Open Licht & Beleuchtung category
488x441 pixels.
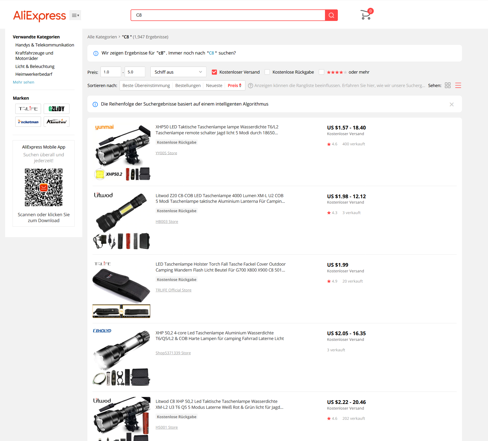click(x=35, y=66)
